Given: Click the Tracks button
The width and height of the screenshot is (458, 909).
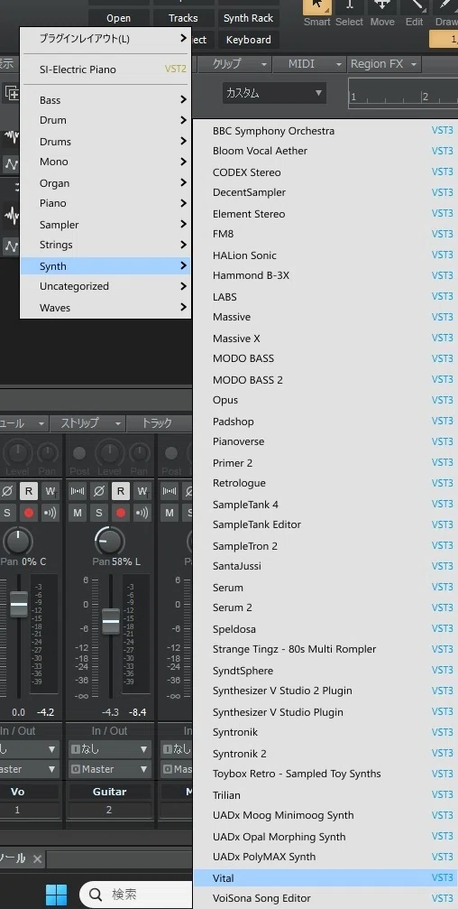Looking at the screenshot, I should pyautogui.click(x=184, y=18).
